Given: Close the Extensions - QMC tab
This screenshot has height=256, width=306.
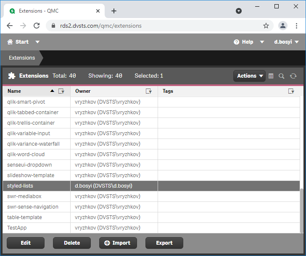Looking at the screenshot, I should [x=98, y=11].
